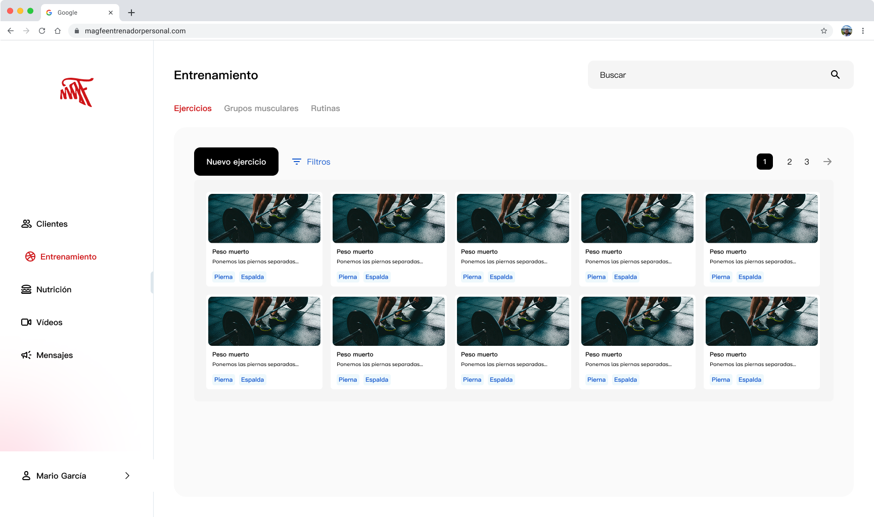The width and height of the screenshot is (874, 517).
Task: Open Nutrición in the sidebar
Action: click(x=47, y=289)
